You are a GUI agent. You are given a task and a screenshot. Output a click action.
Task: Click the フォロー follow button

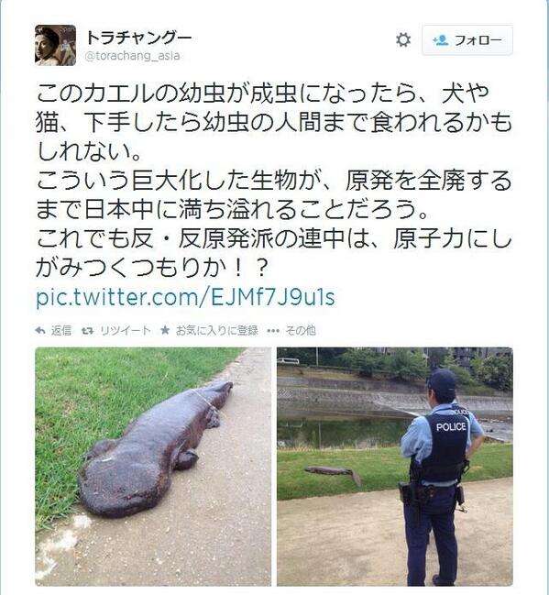467,39
